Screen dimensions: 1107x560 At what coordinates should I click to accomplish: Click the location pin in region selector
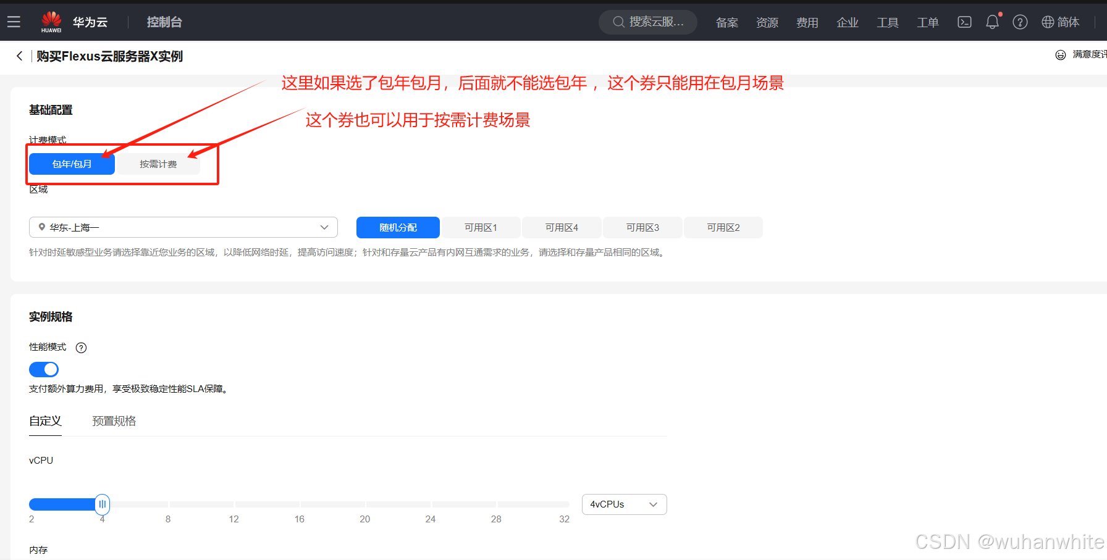coord(42,227)
